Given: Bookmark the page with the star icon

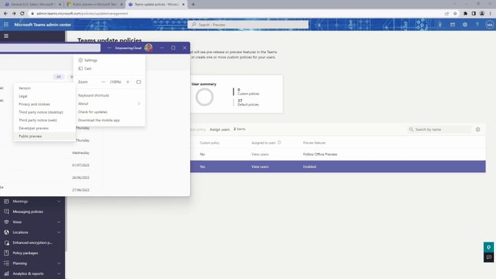Looking at the screenshot, I should [455, 14].
